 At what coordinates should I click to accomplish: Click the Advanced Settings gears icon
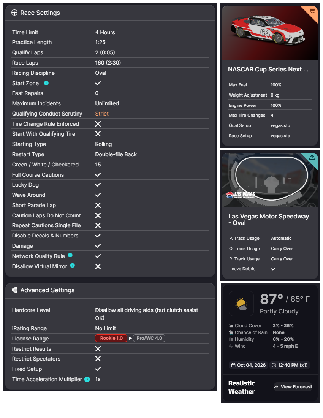(x=14, y=290)
